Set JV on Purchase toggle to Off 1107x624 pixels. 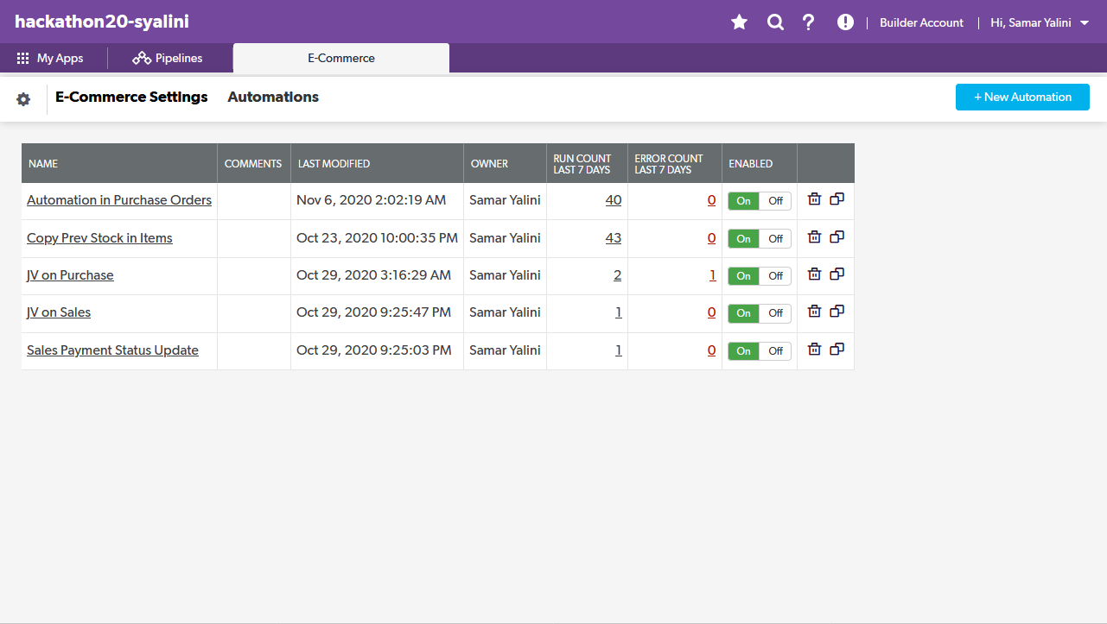775,276
